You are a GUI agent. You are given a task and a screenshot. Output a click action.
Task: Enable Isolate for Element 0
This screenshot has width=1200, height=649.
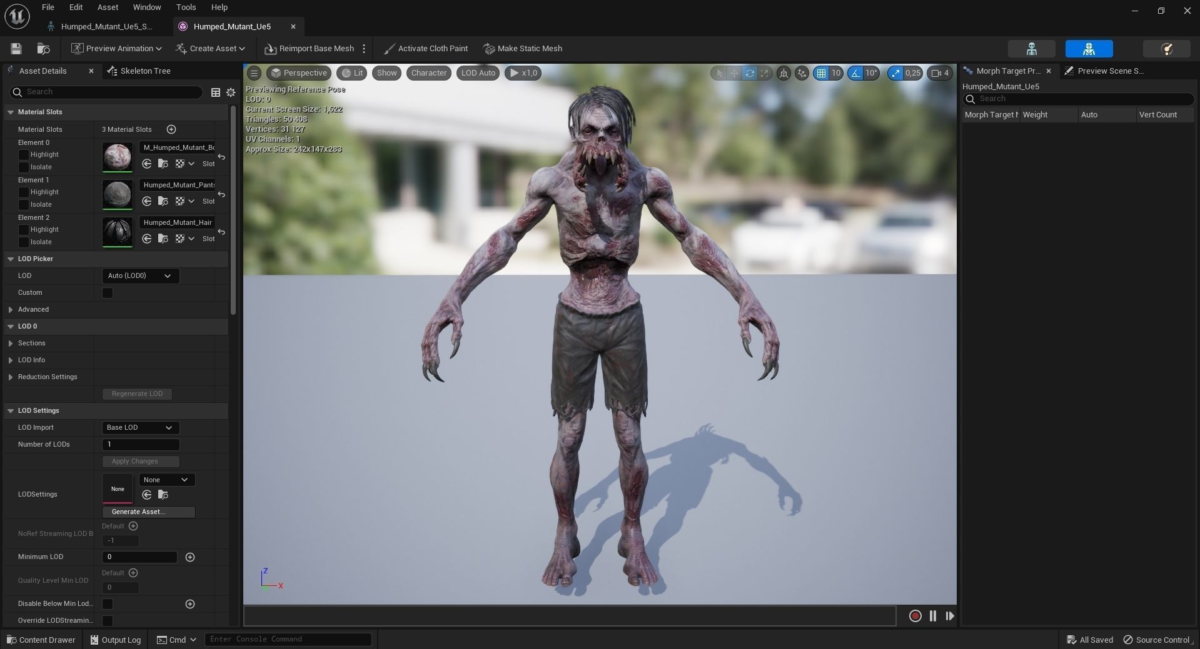[x=24, y=167]
